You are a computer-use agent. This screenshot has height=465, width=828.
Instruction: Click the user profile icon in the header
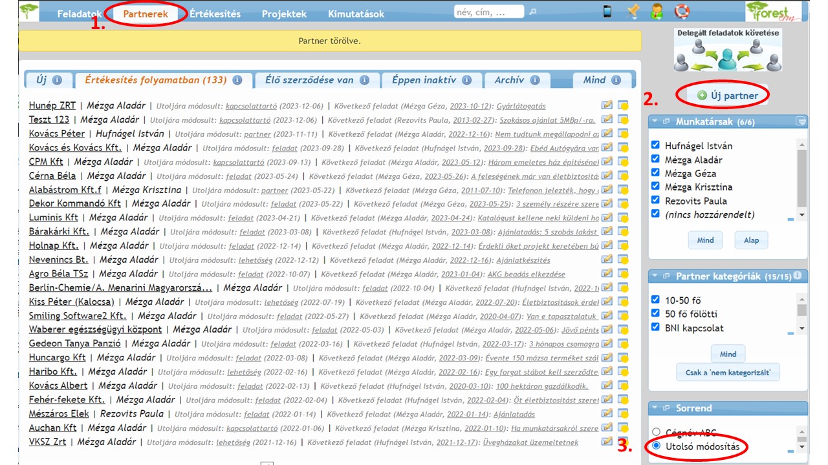(657, 12)
